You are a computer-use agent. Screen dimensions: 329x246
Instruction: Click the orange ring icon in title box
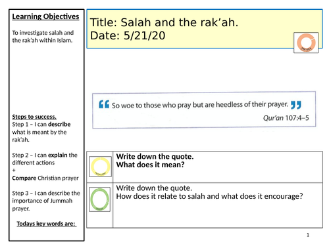click(306, 43)
